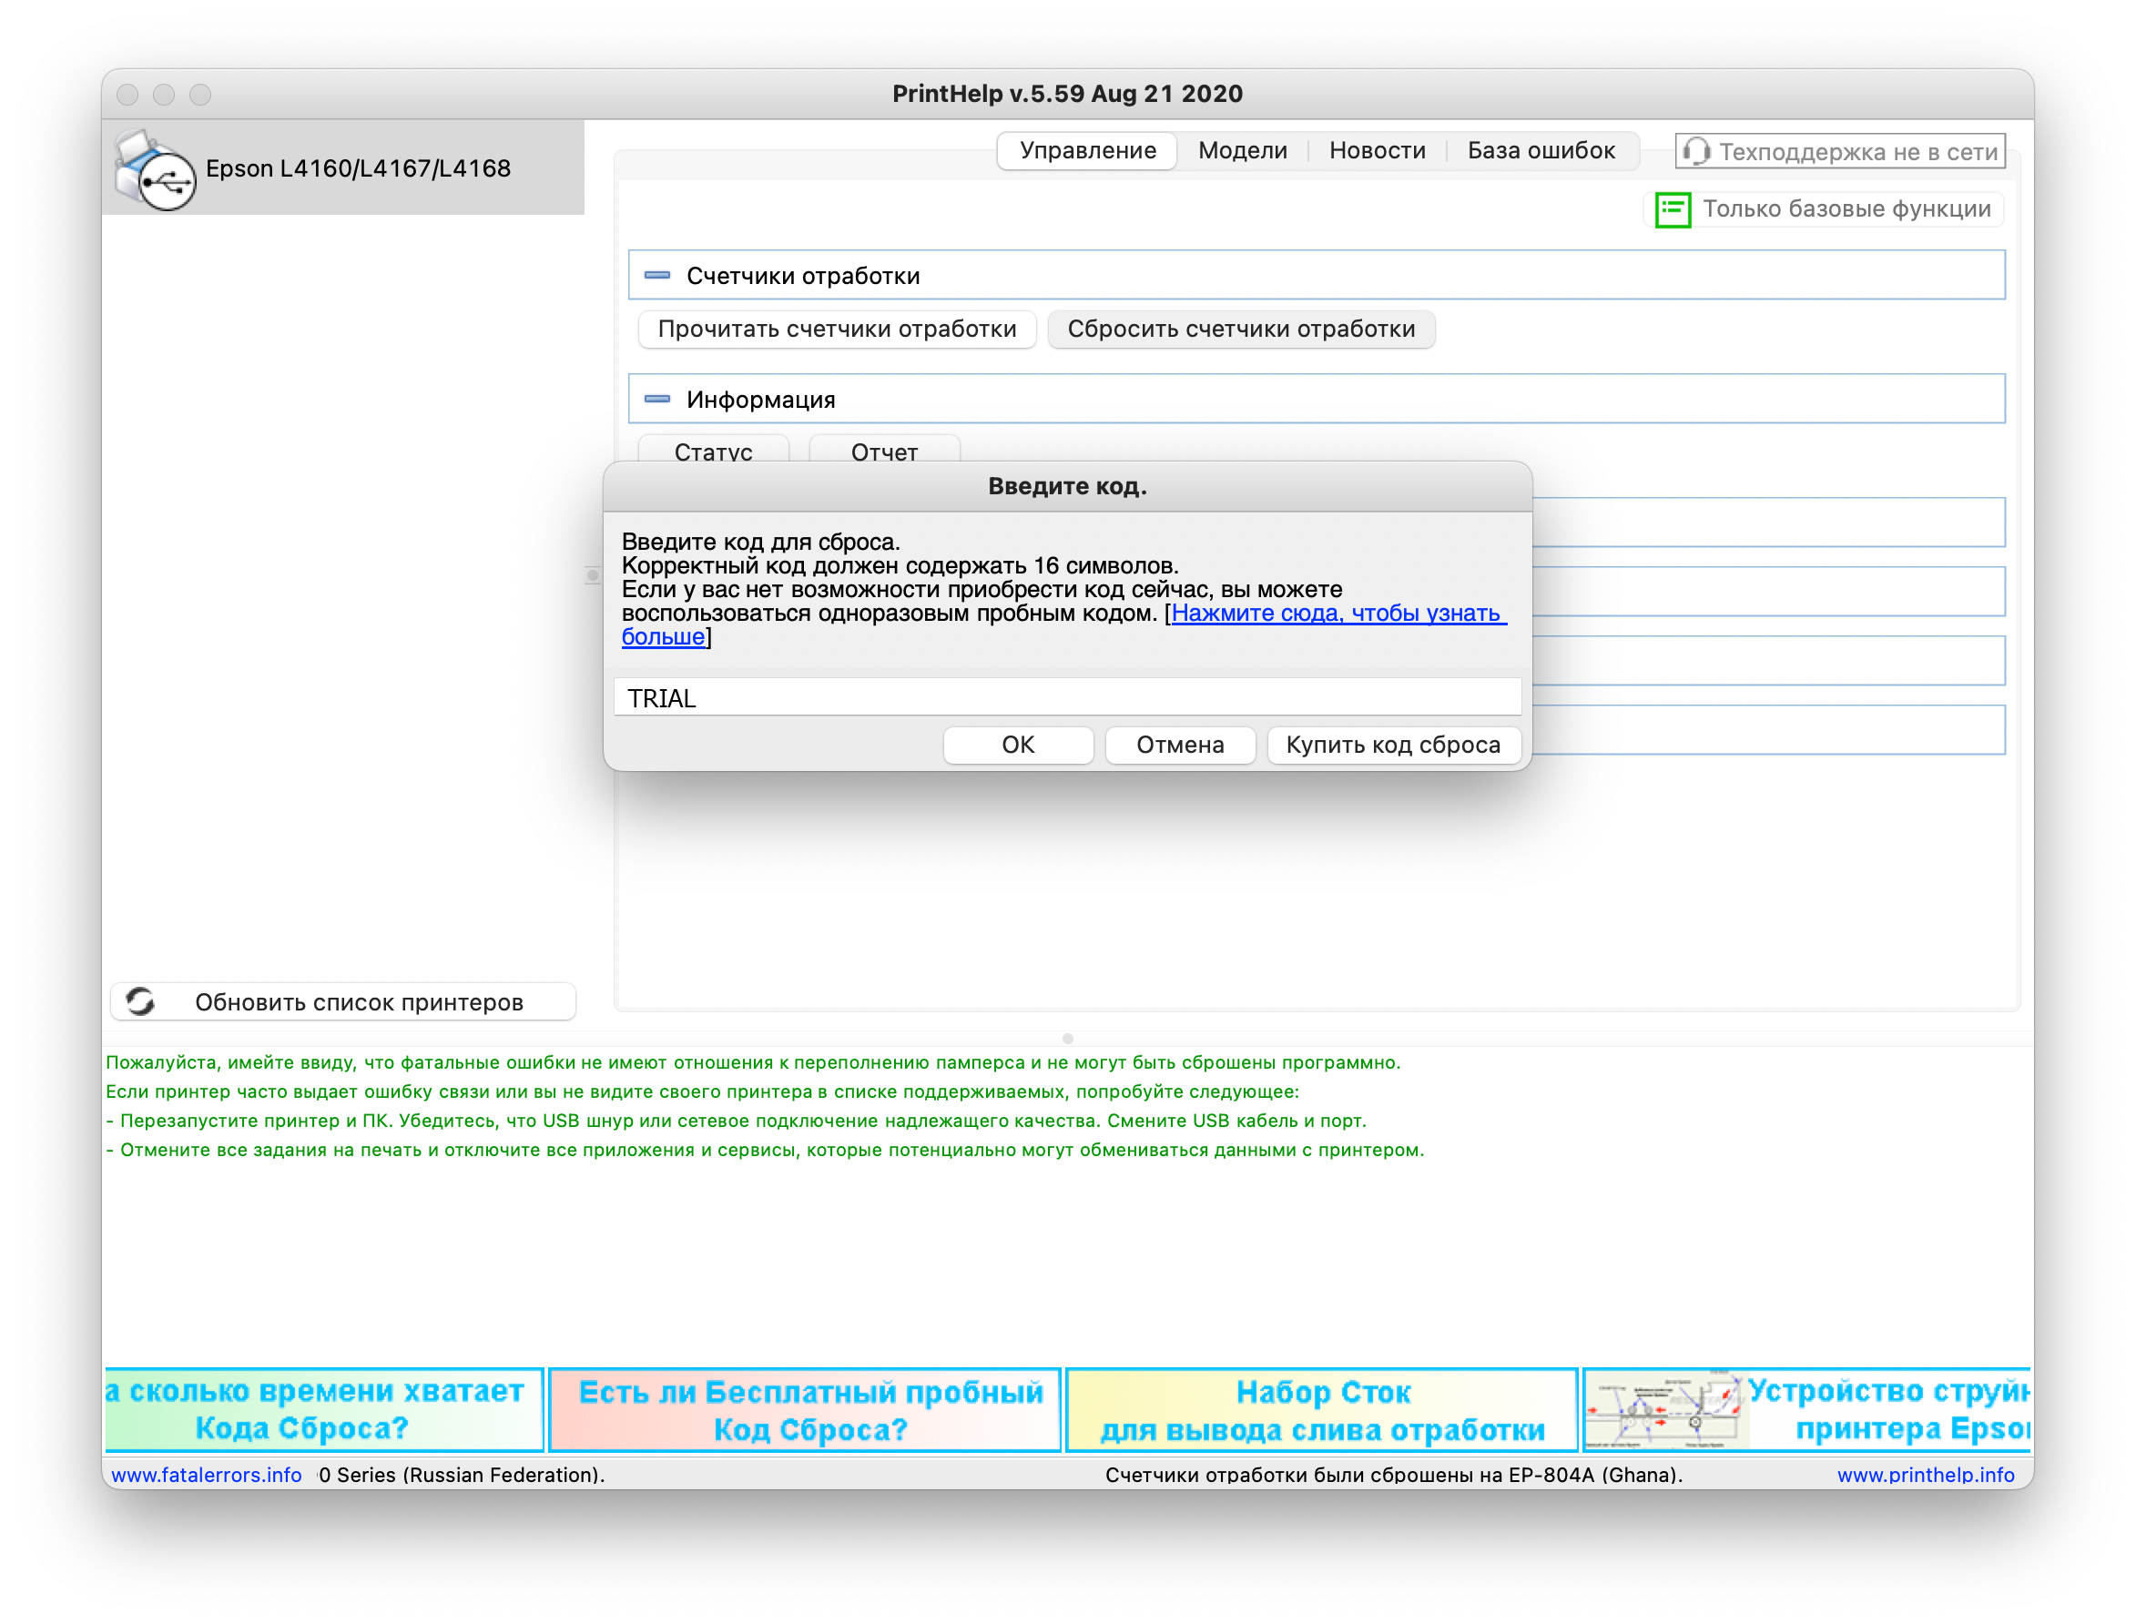Click the sidebar splitter handle dot

pos(593,575)
